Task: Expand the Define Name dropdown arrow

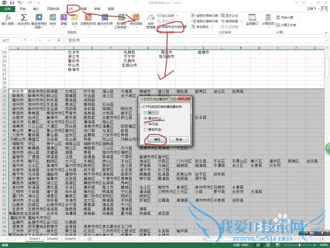Action: (x=178, y=16)
